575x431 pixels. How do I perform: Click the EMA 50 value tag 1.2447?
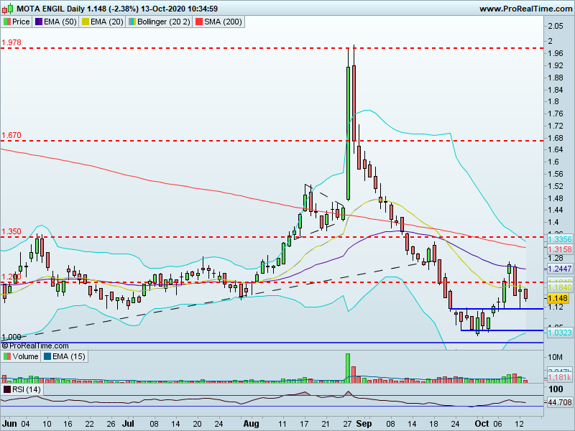coord(560,269)
